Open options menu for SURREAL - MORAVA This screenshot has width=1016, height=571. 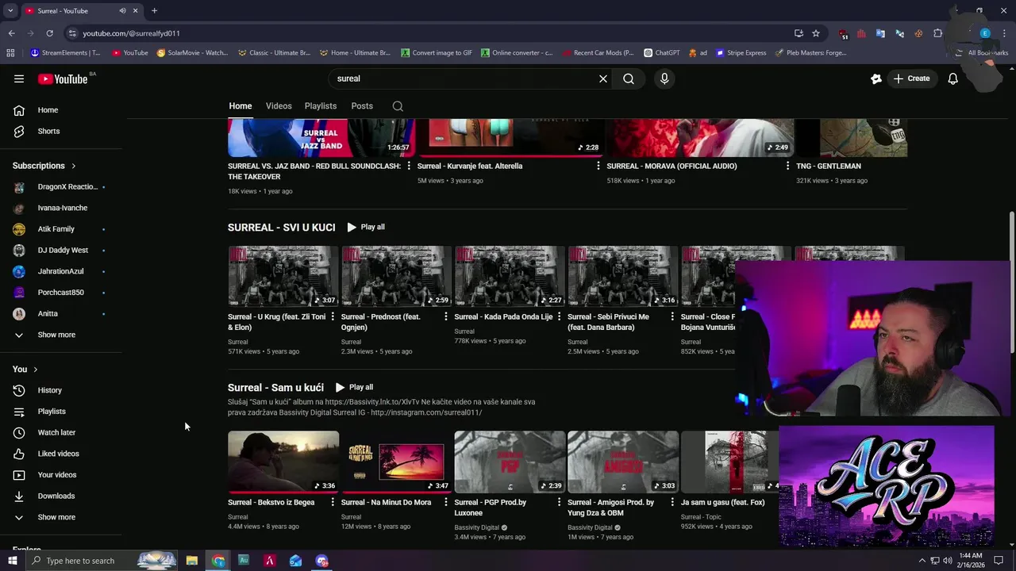[787, 167]
